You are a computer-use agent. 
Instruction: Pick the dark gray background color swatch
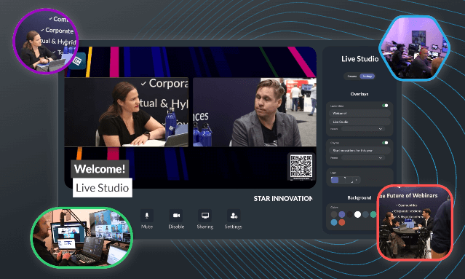334,214
